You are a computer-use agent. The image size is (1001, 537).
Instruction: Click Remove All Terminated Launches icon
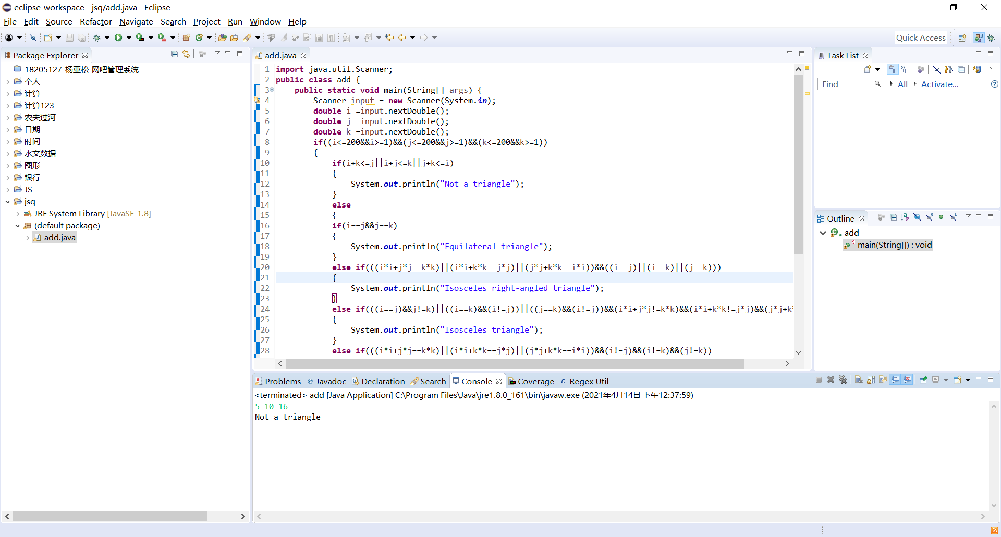coord(843,380)
